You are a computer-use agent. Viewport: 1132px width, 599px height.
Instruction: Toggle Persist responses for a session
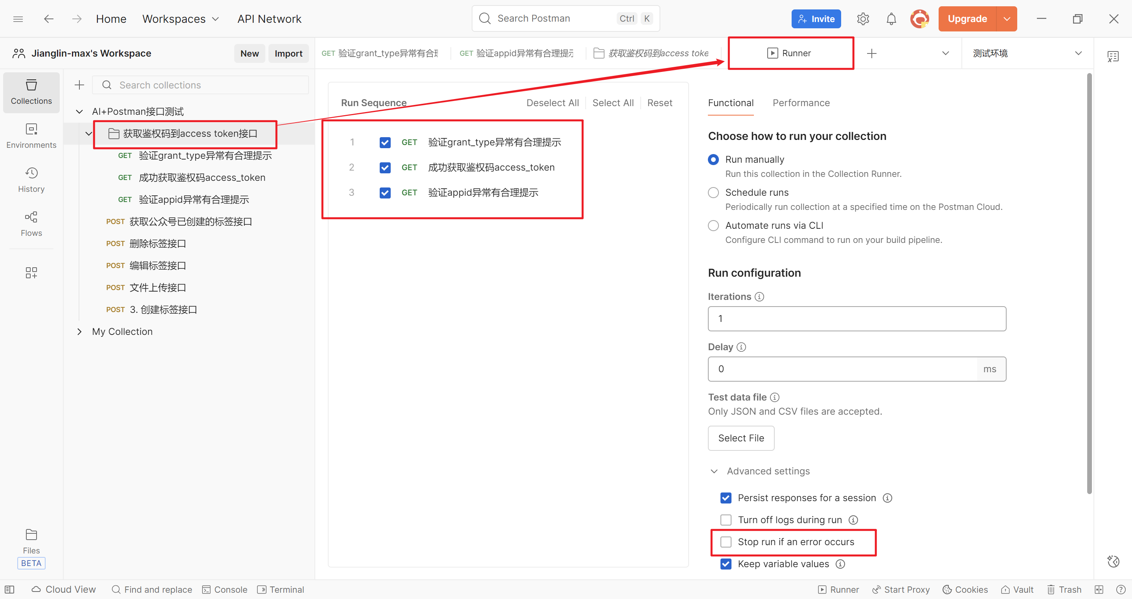[x=726, y=498]
